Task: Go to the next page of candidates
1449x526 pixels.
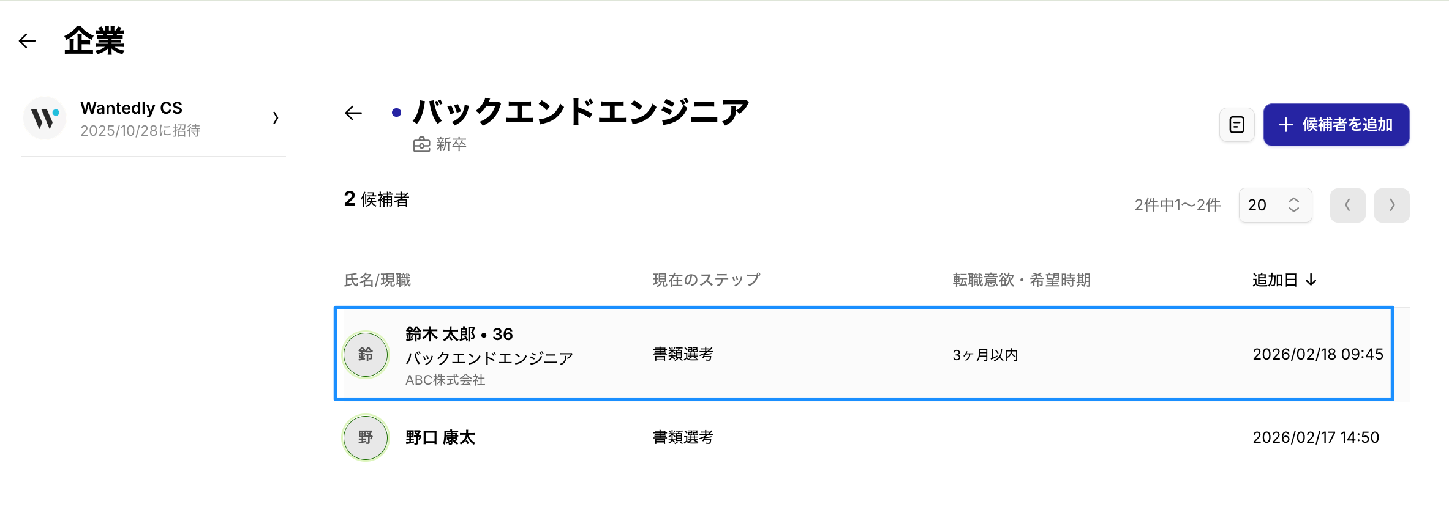Action: coord(1391,205)
